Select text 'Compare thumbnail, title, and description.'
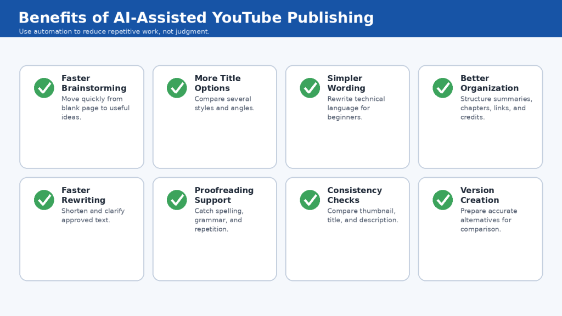The image size is (562, 316). tap(363, 216)
